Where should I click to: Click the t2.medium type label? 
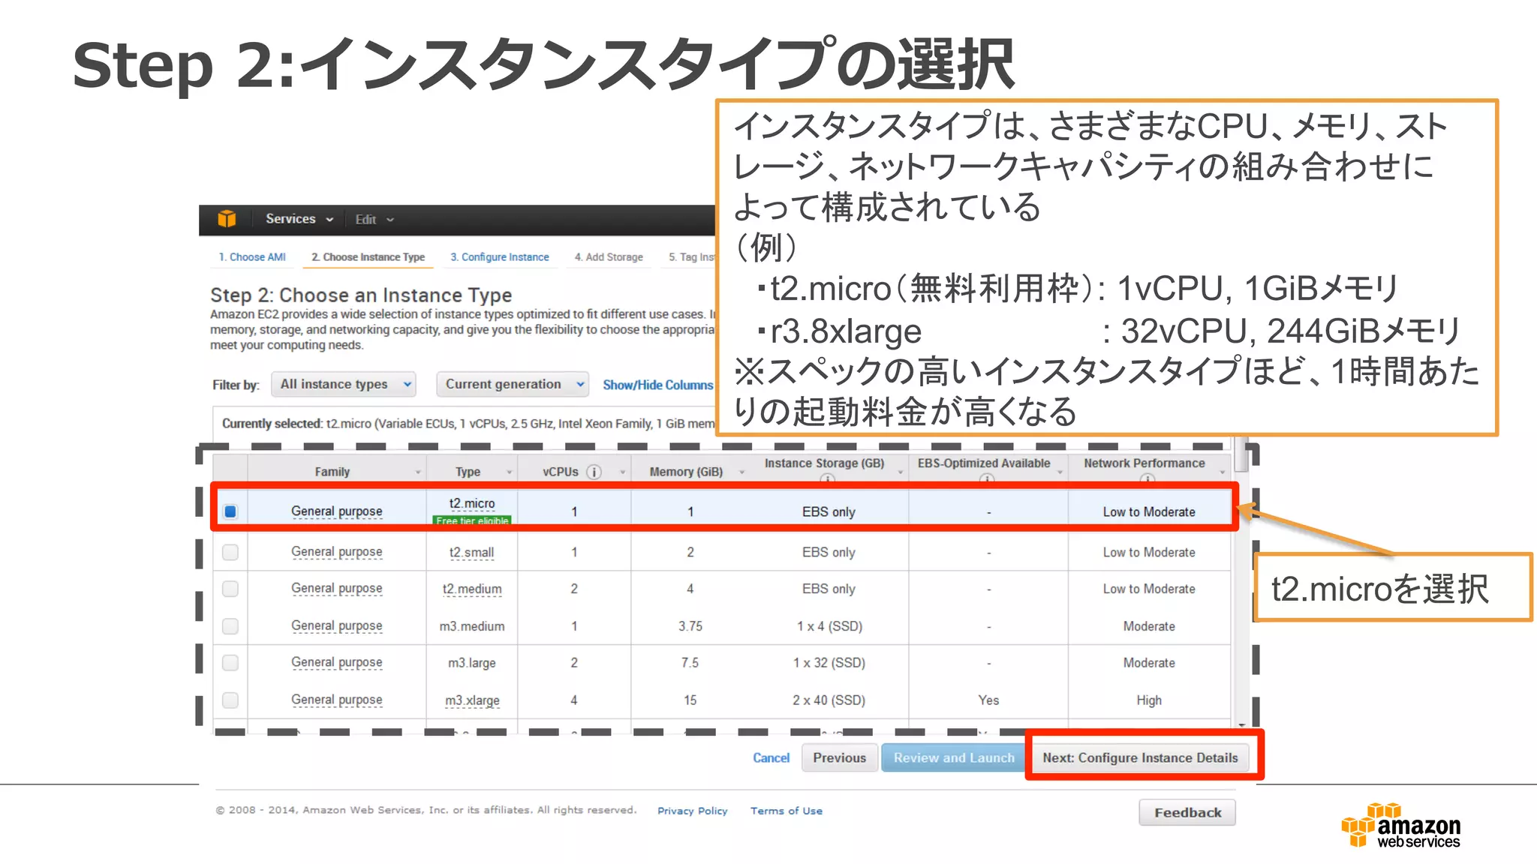[x=472, y=589]
